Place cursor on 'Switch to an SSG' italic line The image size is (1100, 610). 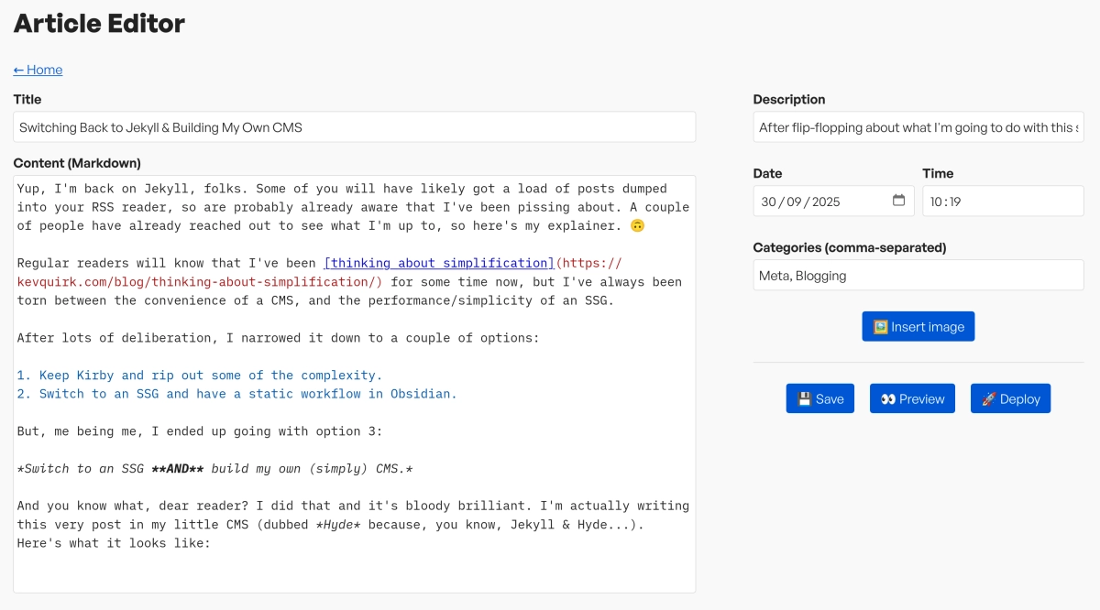(x=214, y=469)
